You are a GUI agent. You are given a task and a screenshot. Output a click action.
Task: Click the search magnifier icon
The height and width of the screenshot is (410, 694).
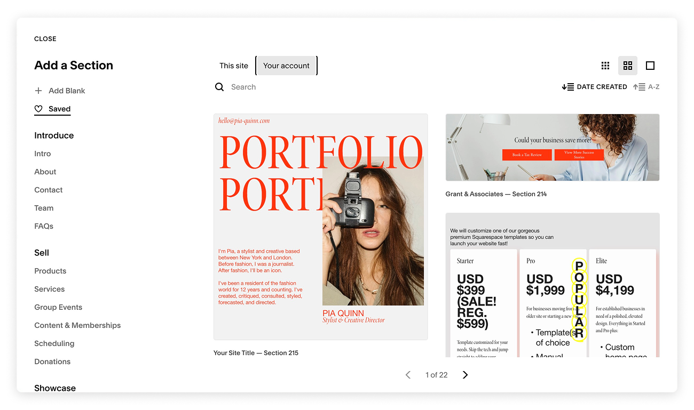(219, 86)
